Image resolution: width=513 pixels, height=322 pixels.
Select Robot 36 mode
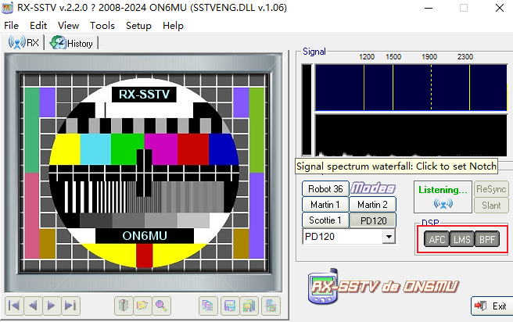coord(325,188)
